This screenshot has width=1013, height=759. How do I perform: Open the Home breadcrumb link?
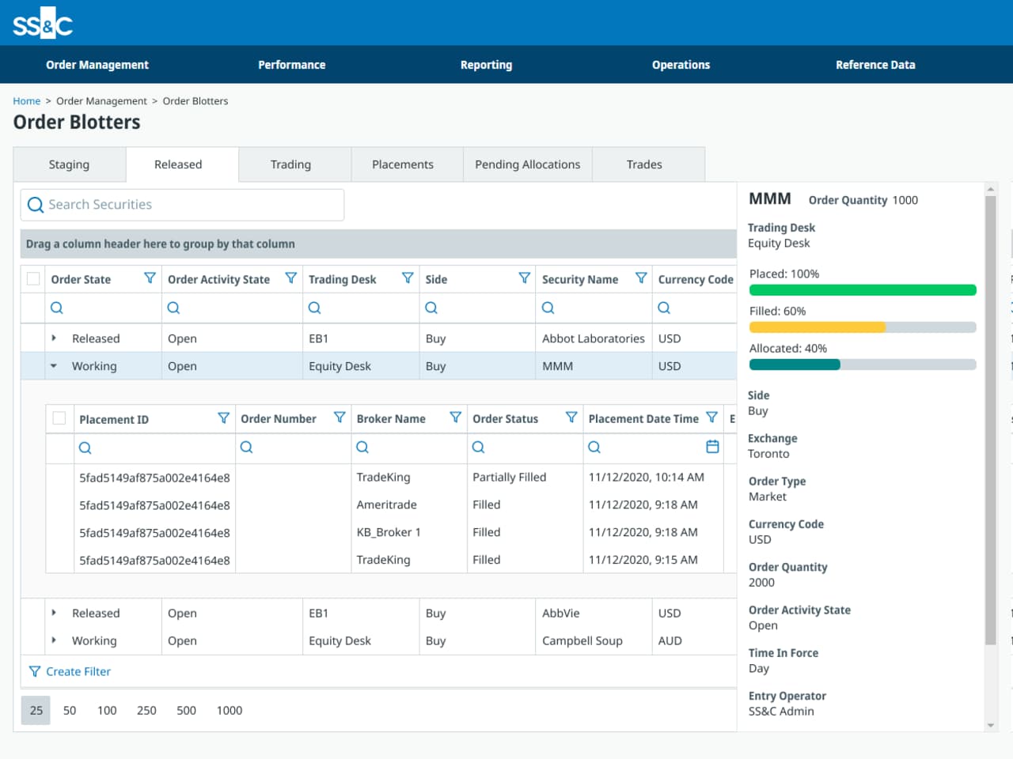click(26, 100)
